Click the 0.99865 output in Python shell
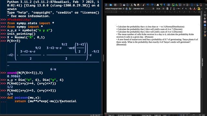 (x=14, y=76)
